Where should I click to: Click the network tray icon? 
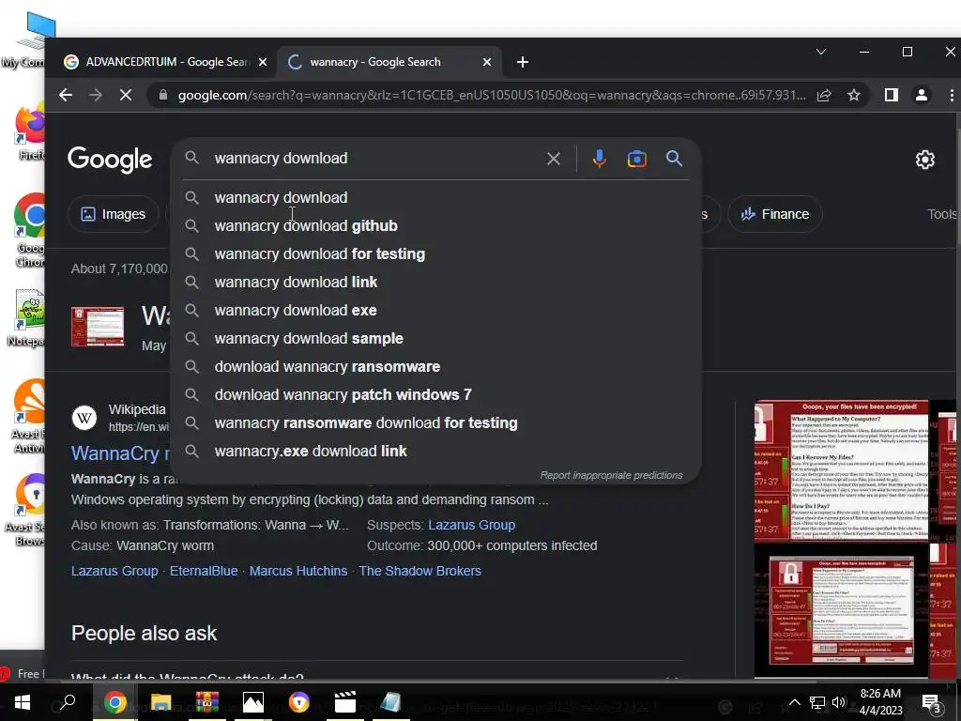click(817, 702)
